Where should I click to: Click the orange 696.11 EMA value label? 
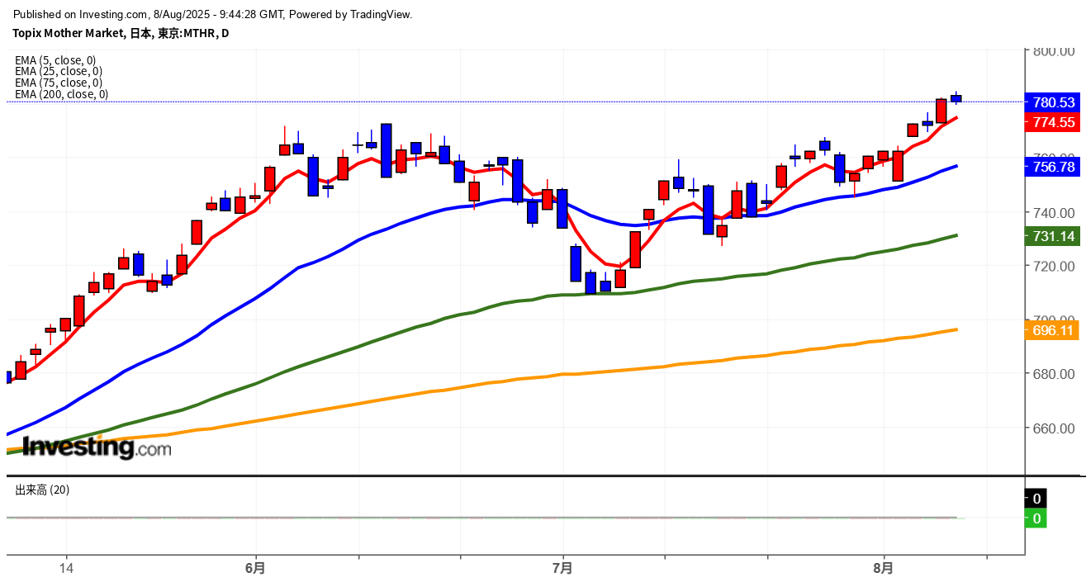tap(1054, 330)
